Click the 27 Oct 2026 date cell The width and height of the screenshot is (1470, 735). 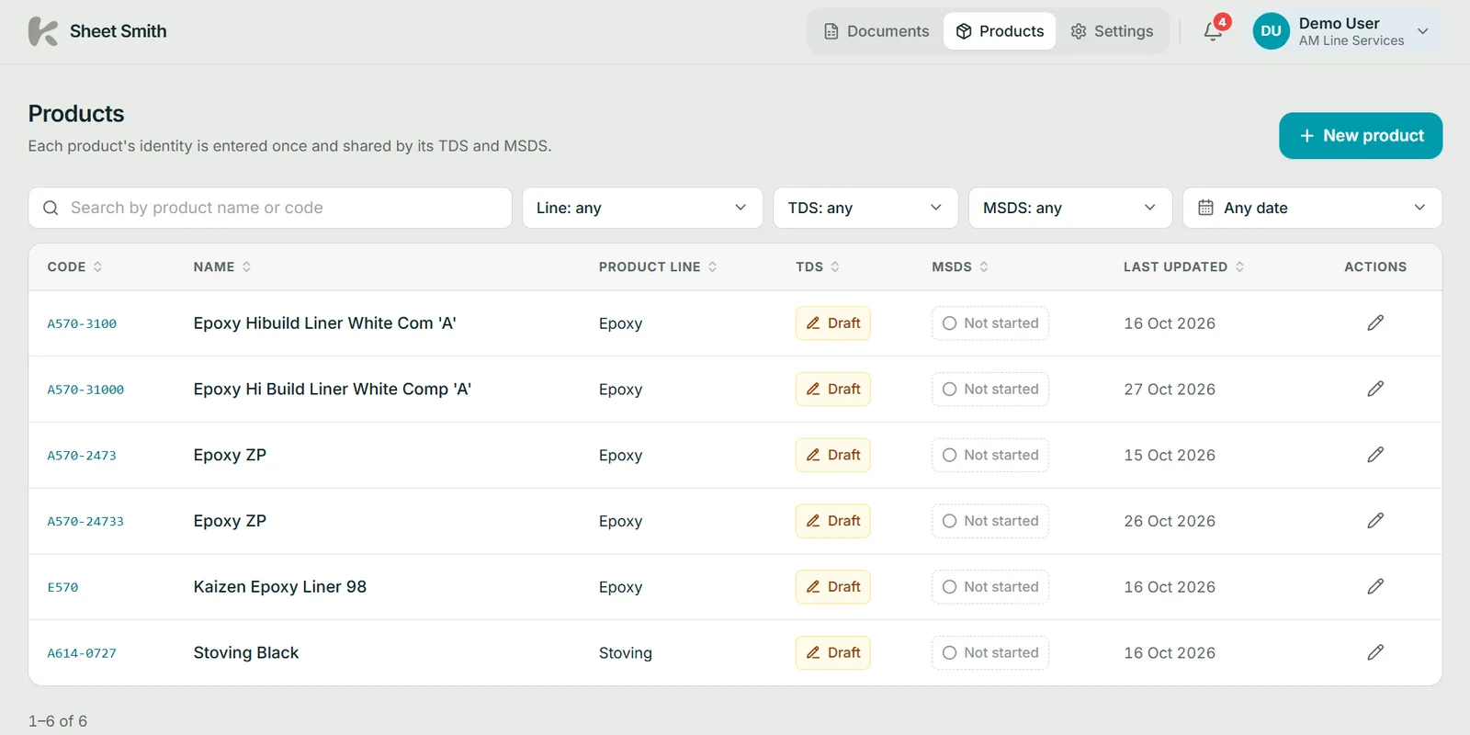1170,390
